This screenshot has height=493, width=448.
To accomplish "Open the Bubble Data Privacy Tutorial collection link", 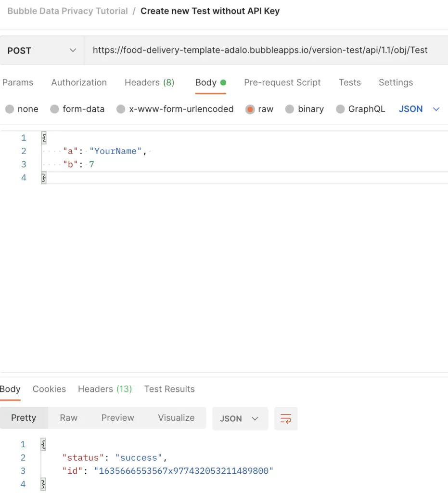I will (67, 11).
